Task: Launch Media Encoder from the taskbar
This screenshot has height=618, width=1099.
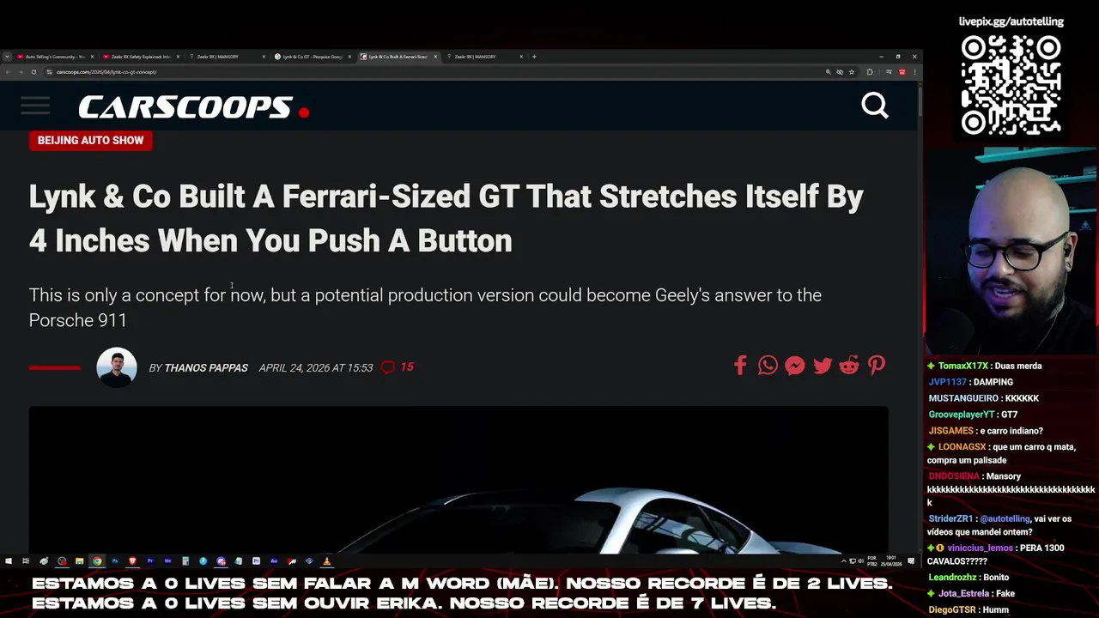Action: [x=167, y=561]
